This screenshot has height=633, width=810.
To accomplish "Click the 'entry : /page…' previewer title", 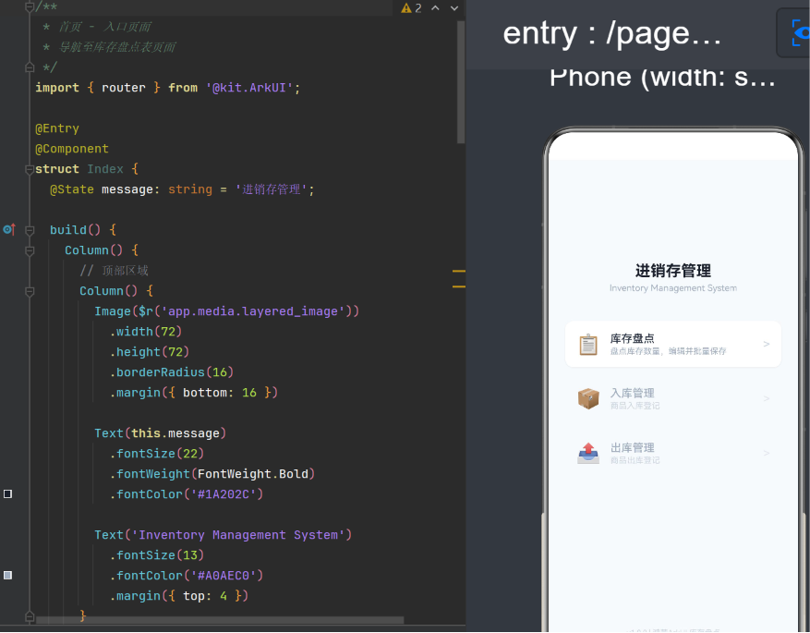I will [x=611, y=34].
